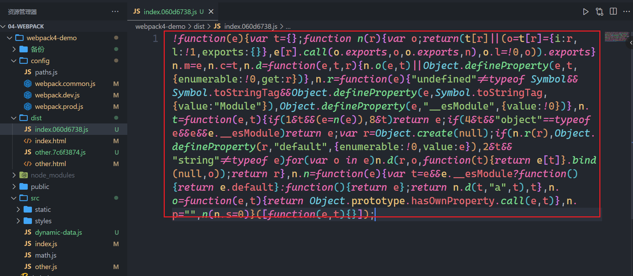Expand the styles folder
The image size is (633, 276).
(x=18, y=221)
